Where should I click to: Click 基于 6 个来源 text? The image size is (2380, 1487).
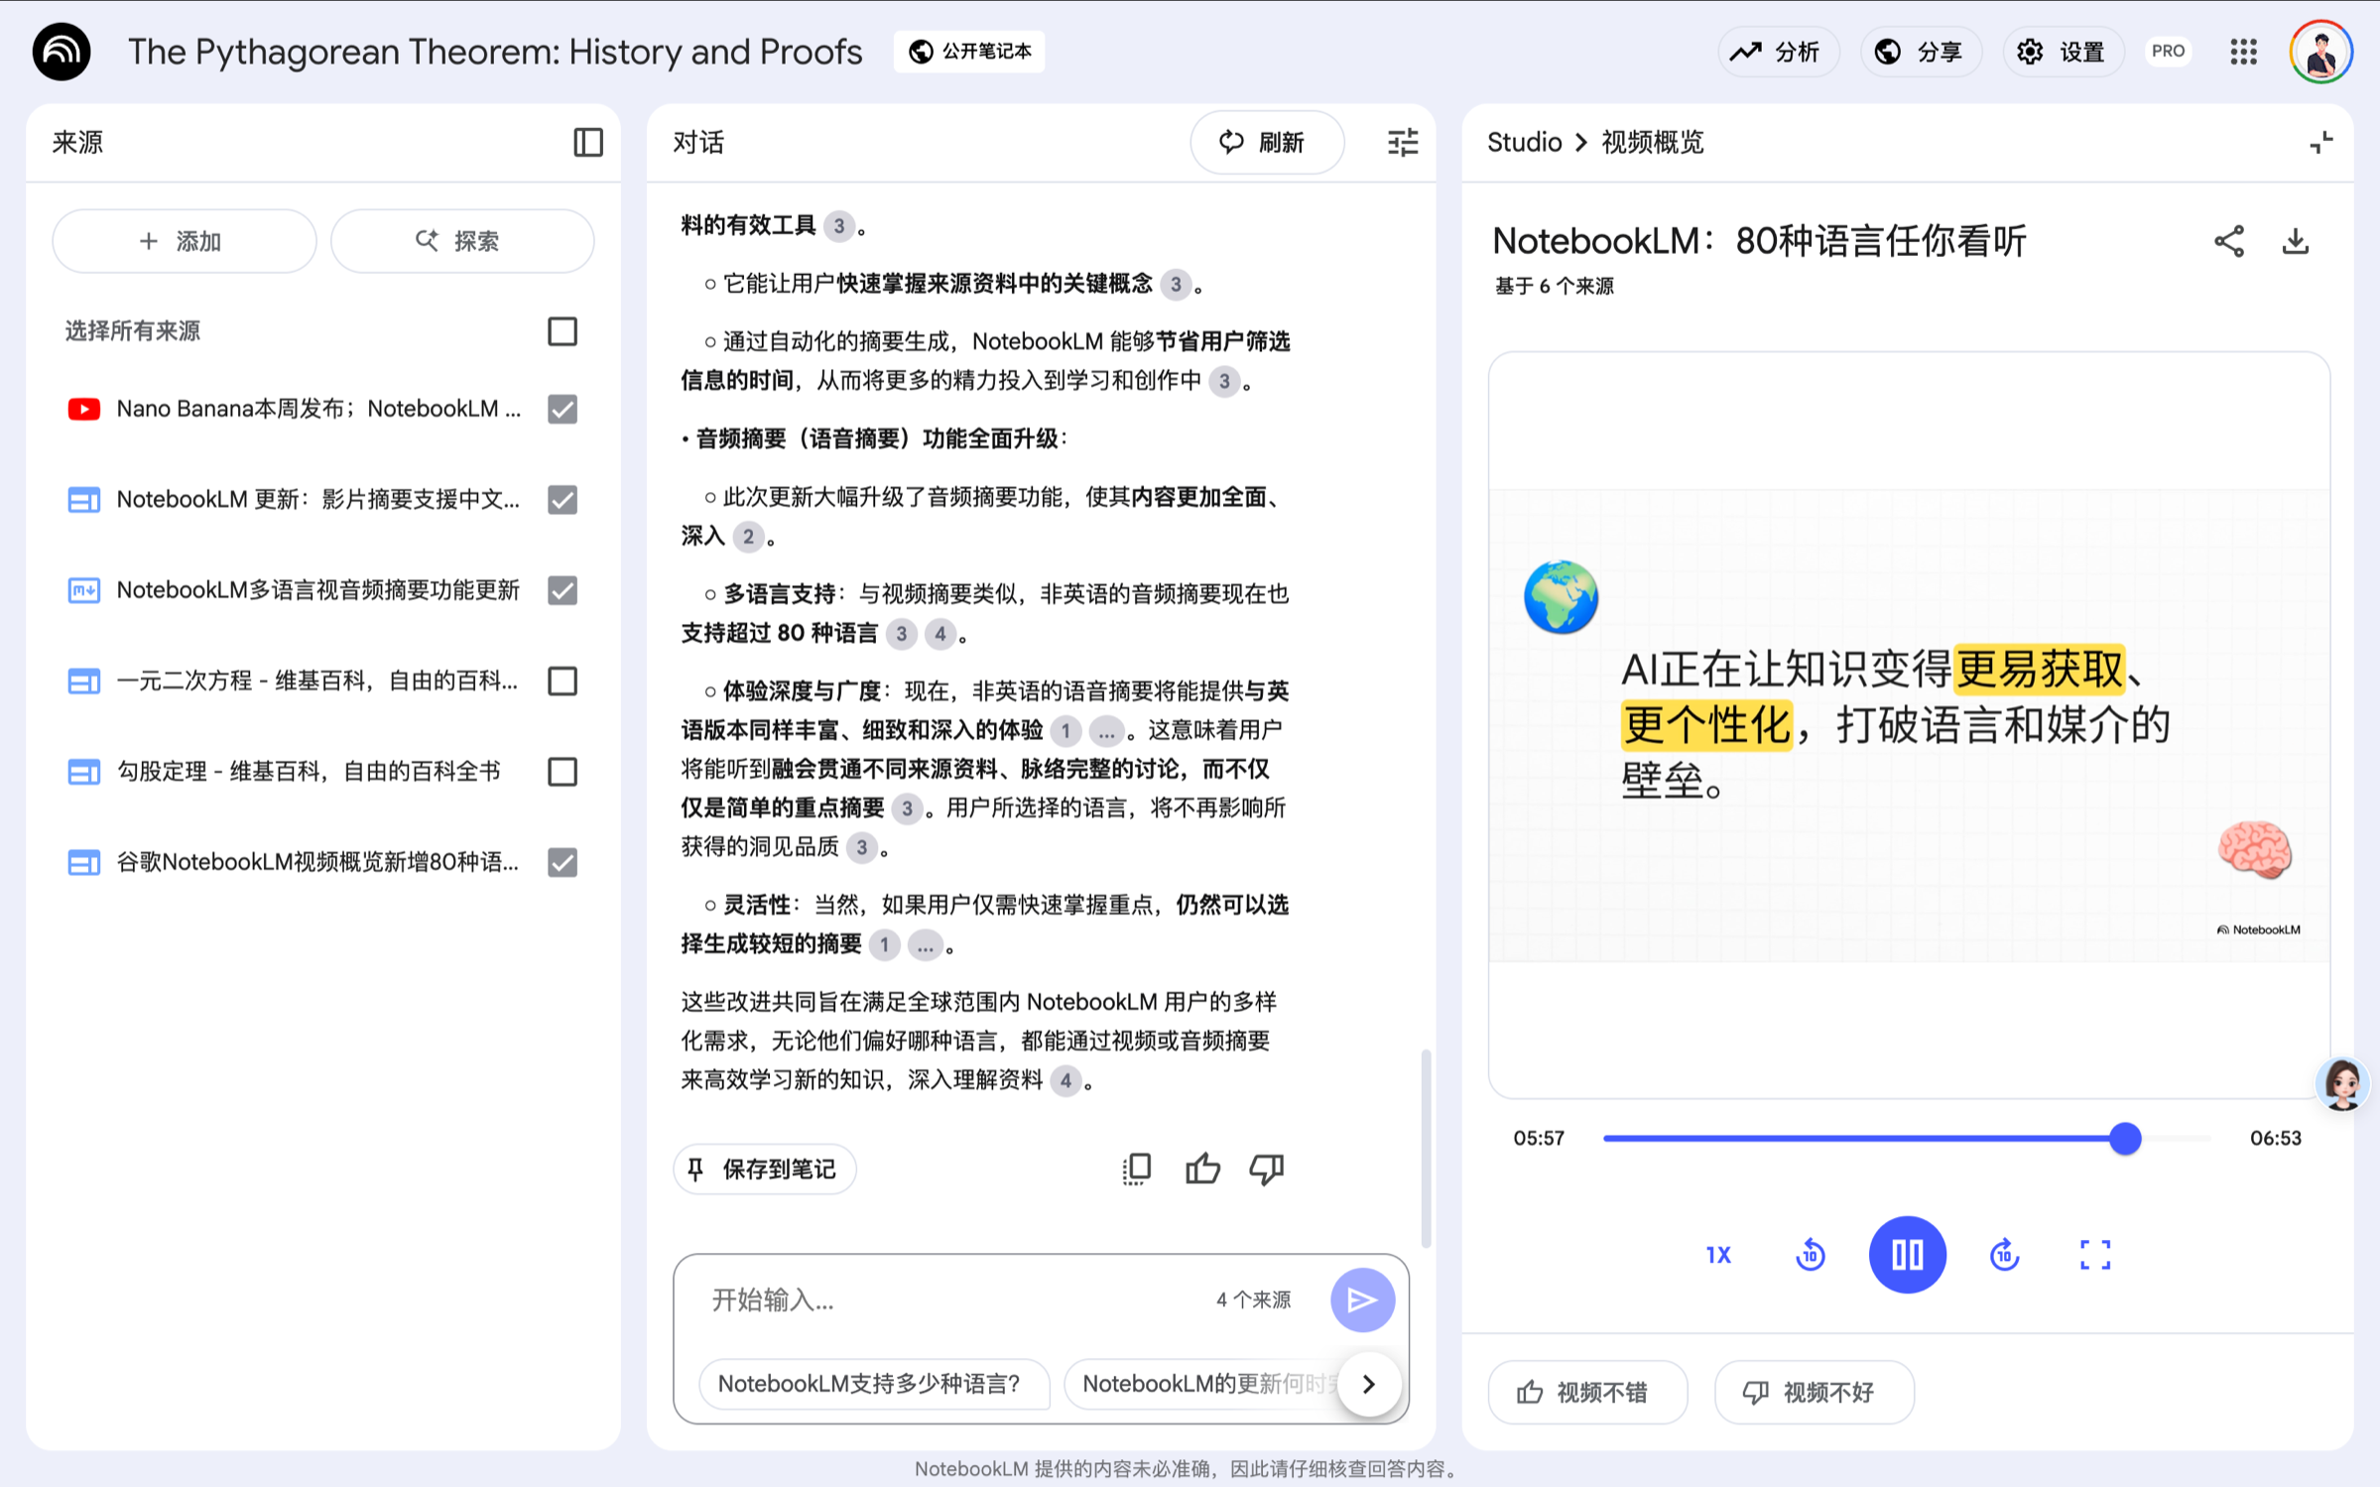pyautogui.click(x=1554, y=287)
